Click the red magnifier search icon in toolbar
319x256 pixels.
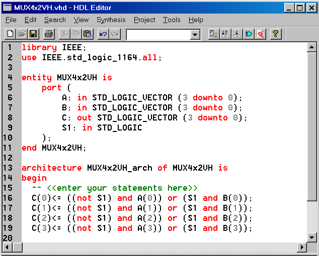(x=260, y=34)
